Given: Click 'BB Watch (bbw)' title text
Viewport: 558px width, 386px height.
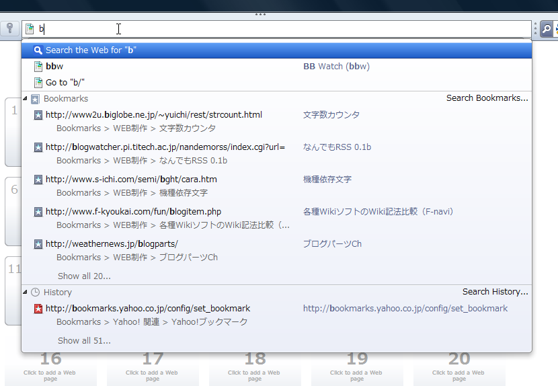Looking at the screenshot, I should pos(336,66).
